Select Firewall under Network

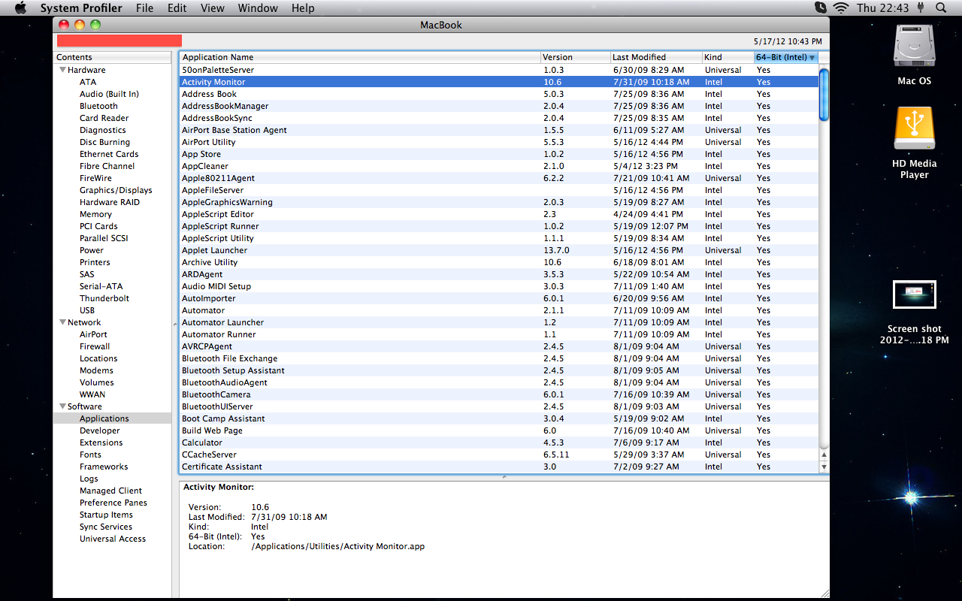pyautogui.click(x=95, y=346)
